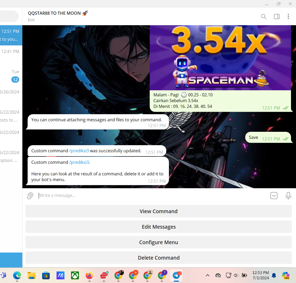Click the Delete Command button

[159, 258]
